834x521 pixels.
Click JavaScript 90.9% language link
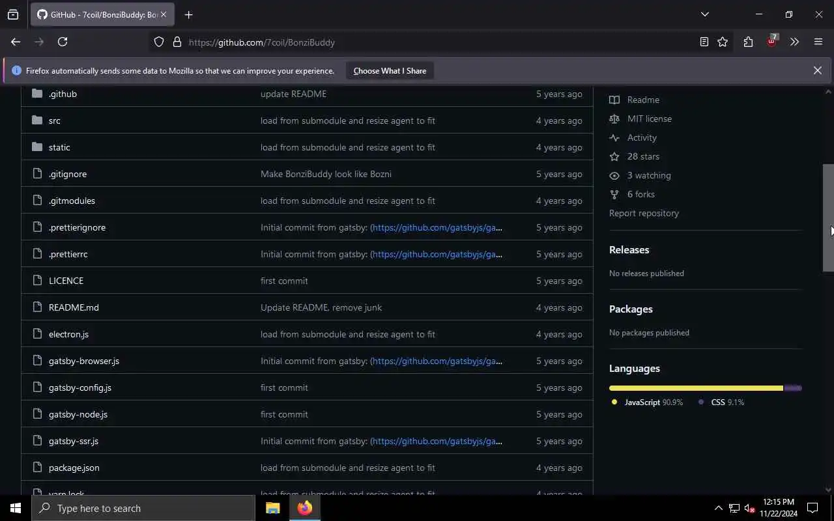coord(647,402)
